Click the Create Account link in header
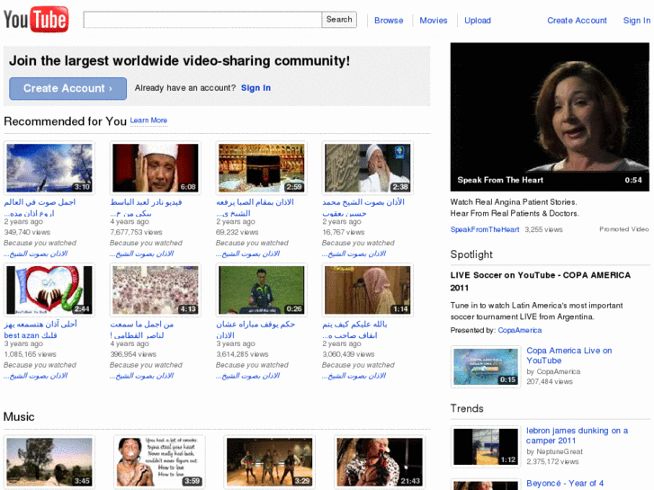Screen dimensions: 654x490 (x=577, y=21)
